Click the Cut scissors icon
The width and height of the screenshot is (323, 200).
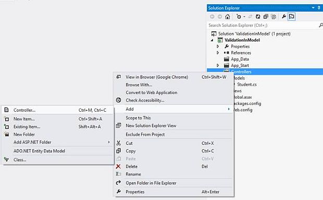[x=118, y=143]
